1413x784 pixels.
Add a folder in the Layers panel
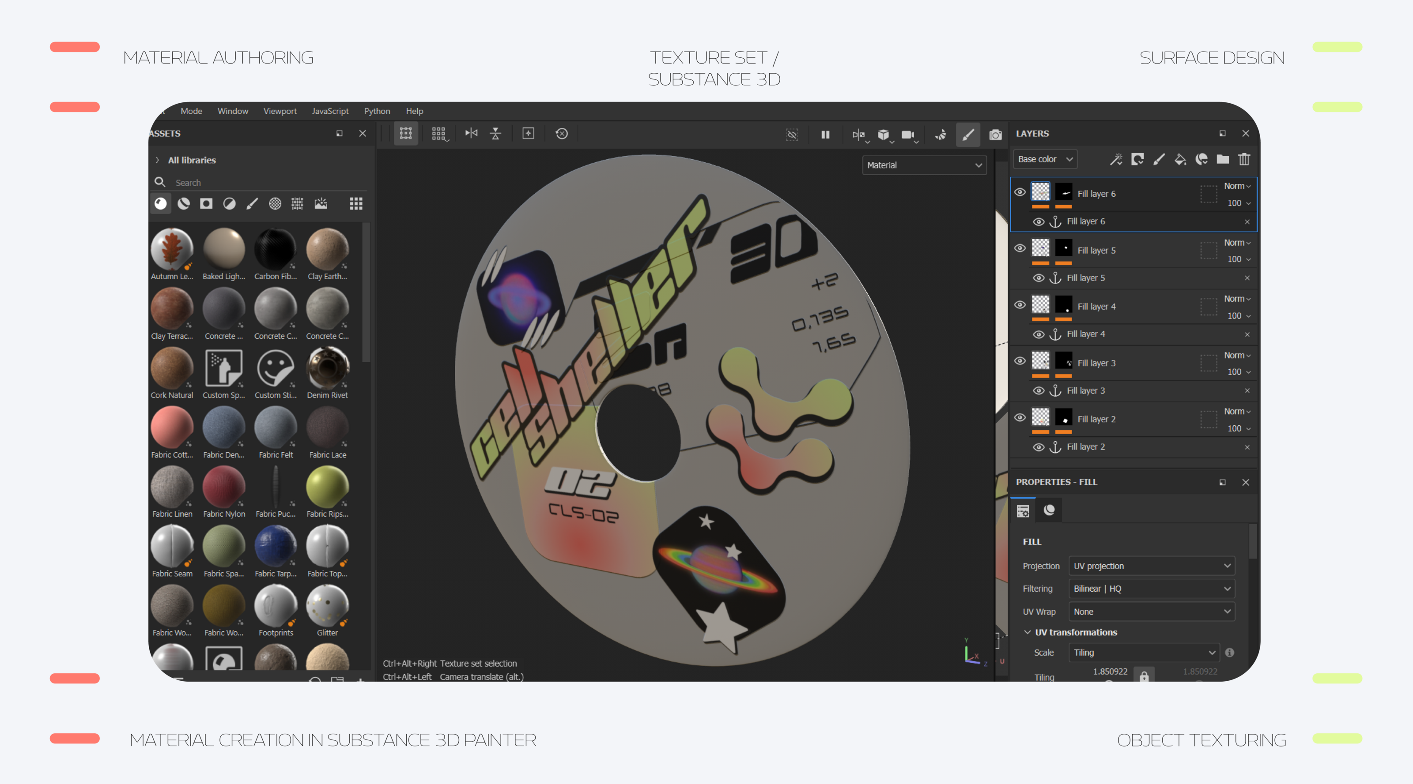[1223, 160]
